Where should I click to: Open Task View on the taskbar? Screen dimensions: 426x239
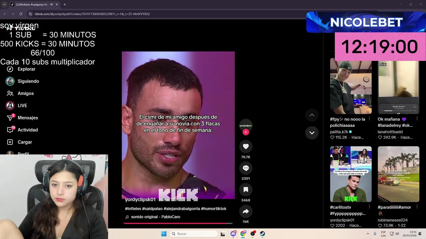click(223, 234)
